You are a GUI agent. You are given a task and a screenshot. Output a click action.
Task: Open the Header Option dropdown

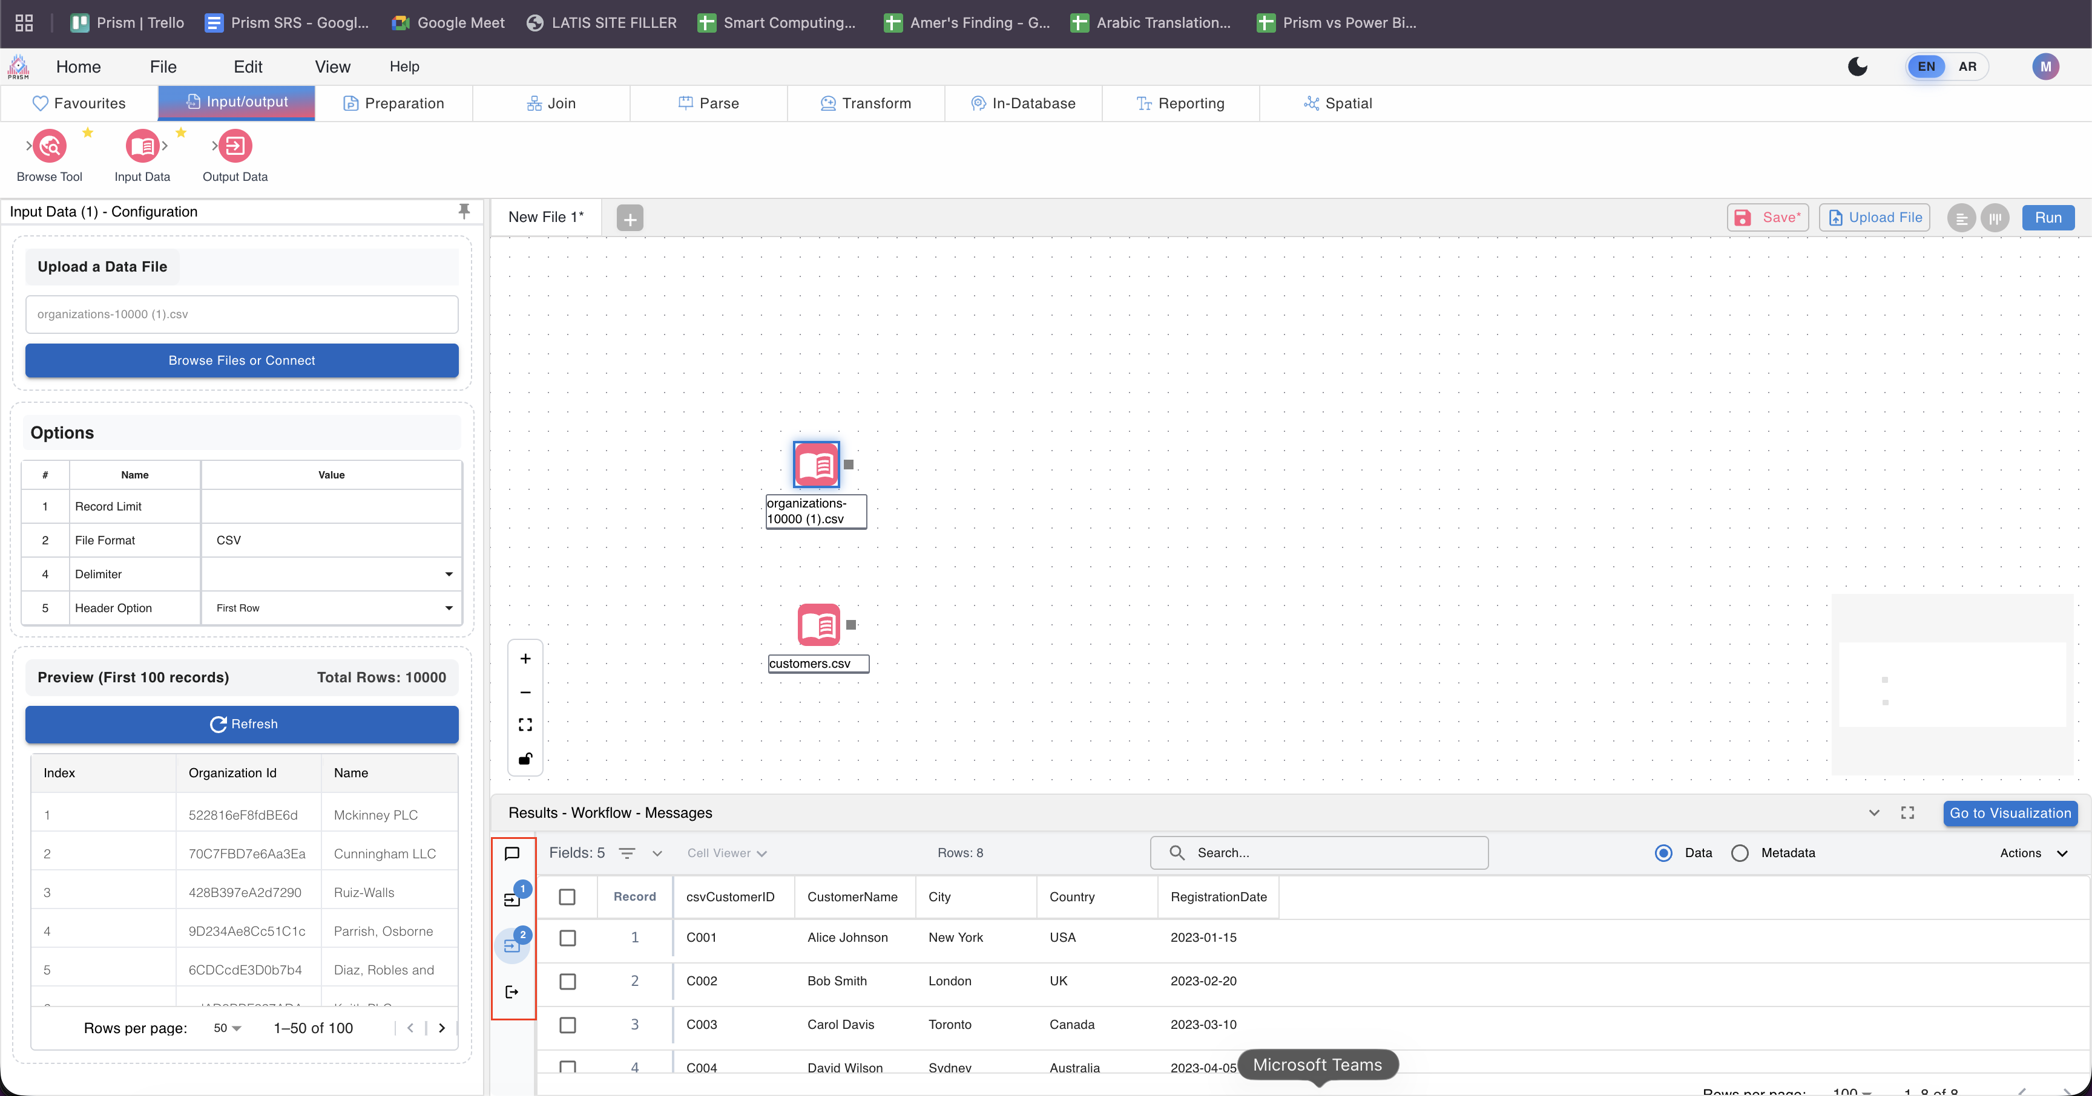coord(331,608)
